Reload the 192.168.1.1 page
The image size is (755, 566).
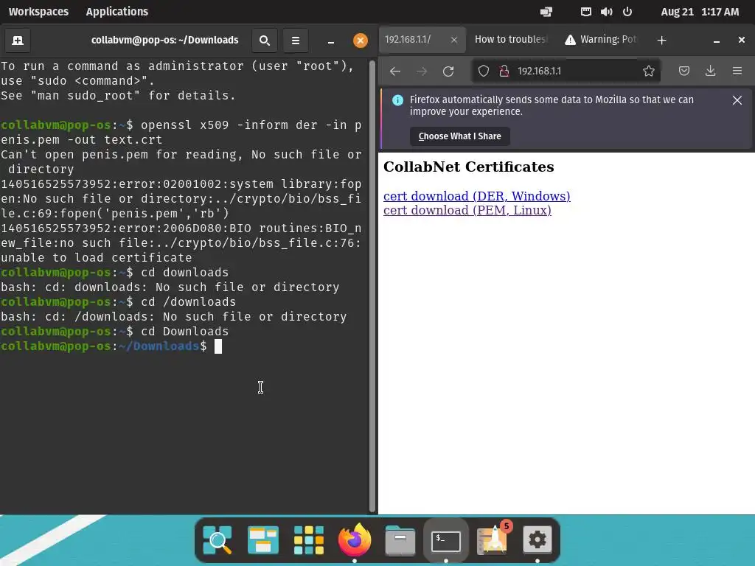[x=448, y=71]
